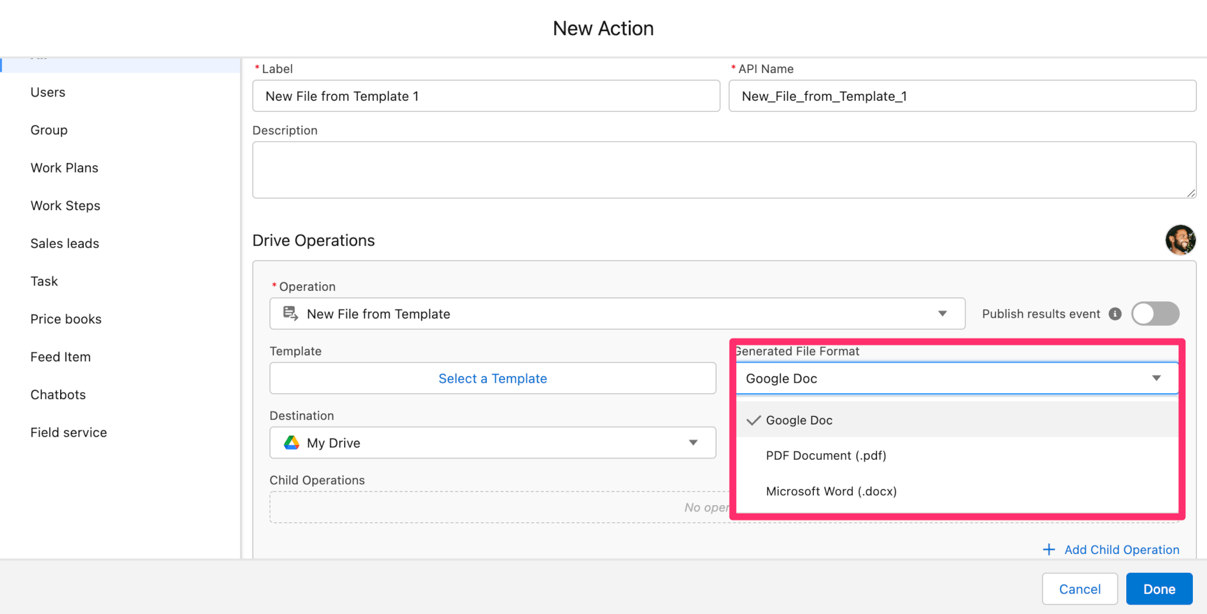Screen dimensions: 1207x614
Task: Choose the Google Doc option in list
Action: click(957, 420)
